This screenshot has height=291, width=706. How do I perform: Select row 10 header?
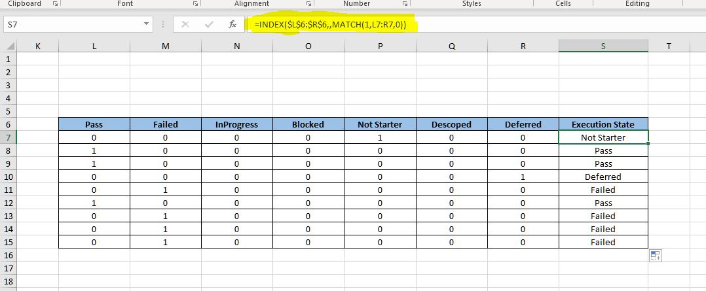pyautogui.click(x=9, y=177)
